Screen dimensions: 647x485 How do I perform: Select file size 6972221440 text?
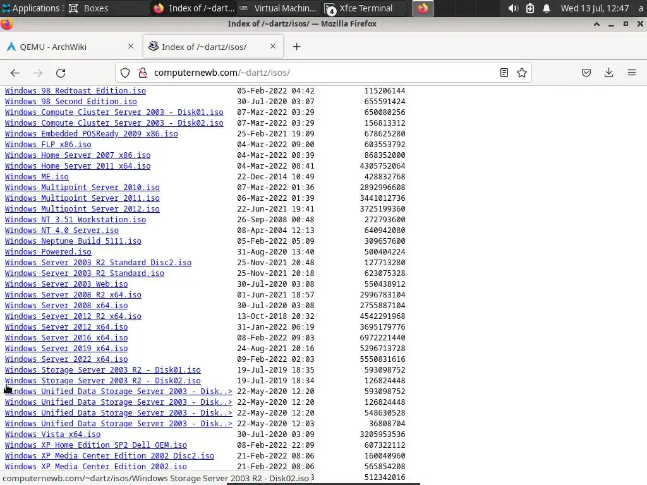[x=382, y=337]
